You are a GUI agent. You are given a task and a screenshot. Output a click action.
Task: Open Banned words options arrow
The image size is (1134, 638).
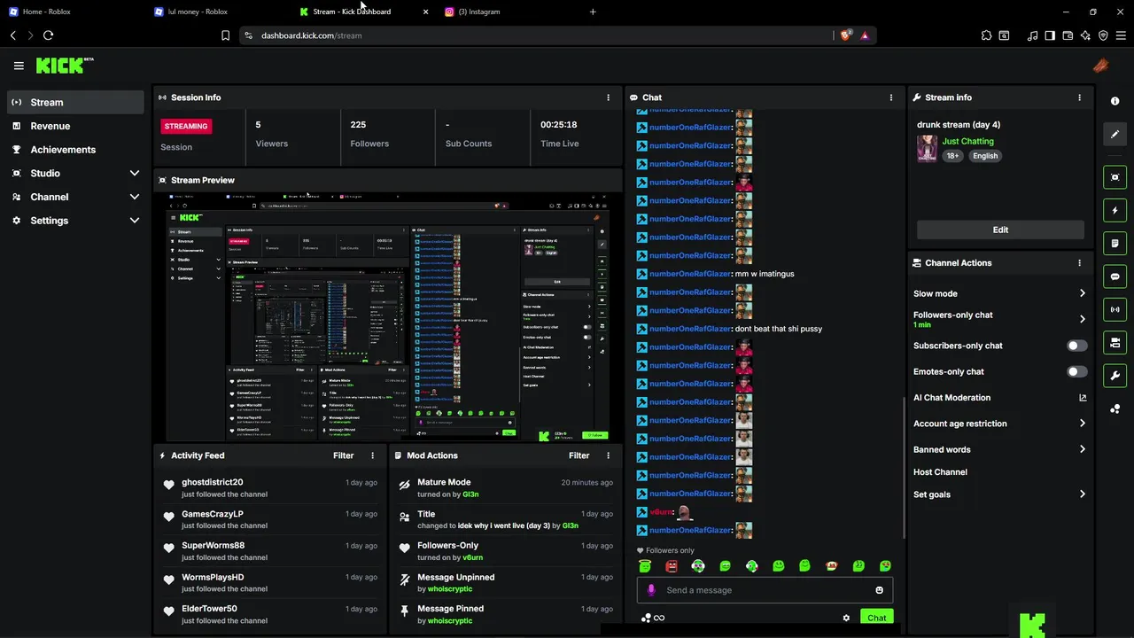click(x=1082, y=449)
